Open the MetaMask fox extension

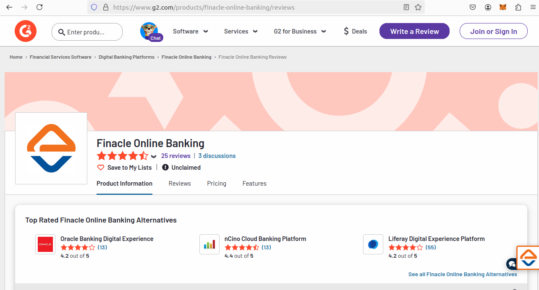tap(503, 7)
